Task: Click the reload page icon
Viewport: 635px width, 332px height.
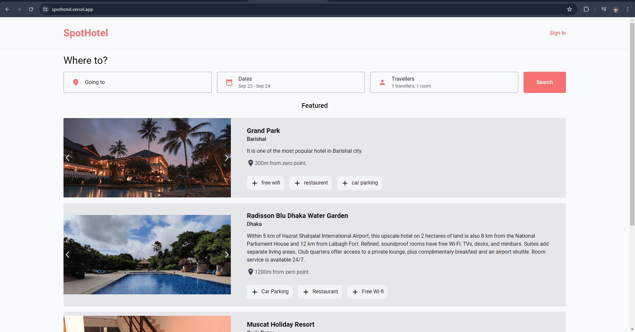Action: coord(31,9)
